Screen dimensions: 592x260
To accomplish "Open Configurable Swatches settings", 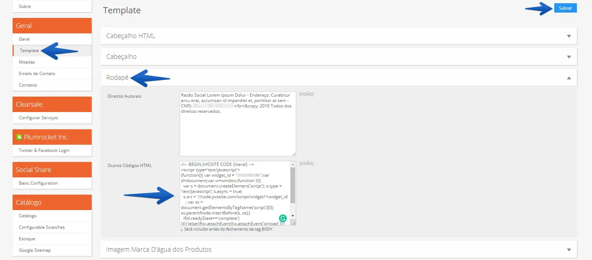I will pos(42,227).
